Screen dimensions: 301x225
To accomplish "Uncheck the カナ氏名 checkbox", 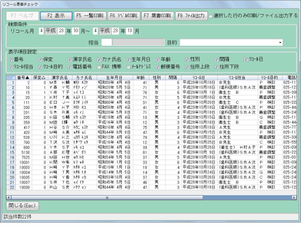I will pyautogui.click(x=99, y=60).
